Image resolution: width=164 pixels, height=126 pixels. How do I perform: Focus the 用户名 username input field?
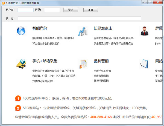coord(25,10)
